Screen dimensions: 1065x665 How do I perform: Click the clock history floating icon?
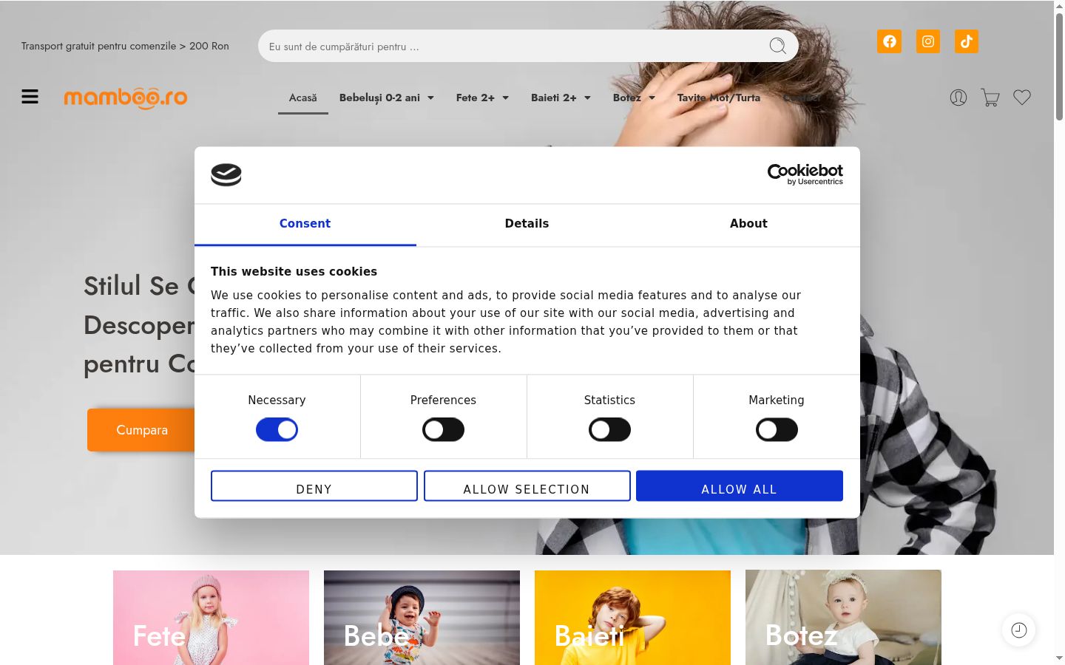[1019, 630]
